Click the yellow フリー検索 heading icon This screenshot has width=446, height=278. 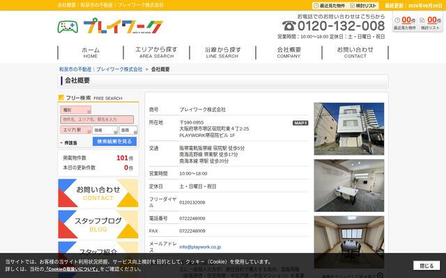pos(61,97)
